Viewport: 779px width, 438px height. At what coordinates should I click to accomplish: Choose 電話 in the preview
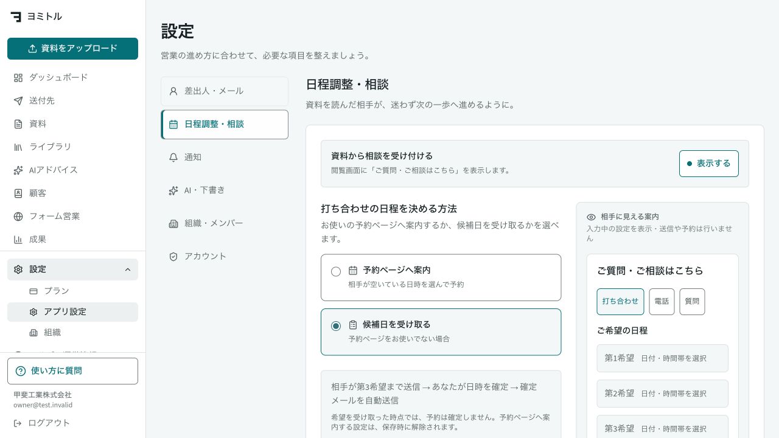(x=662, y=302)
